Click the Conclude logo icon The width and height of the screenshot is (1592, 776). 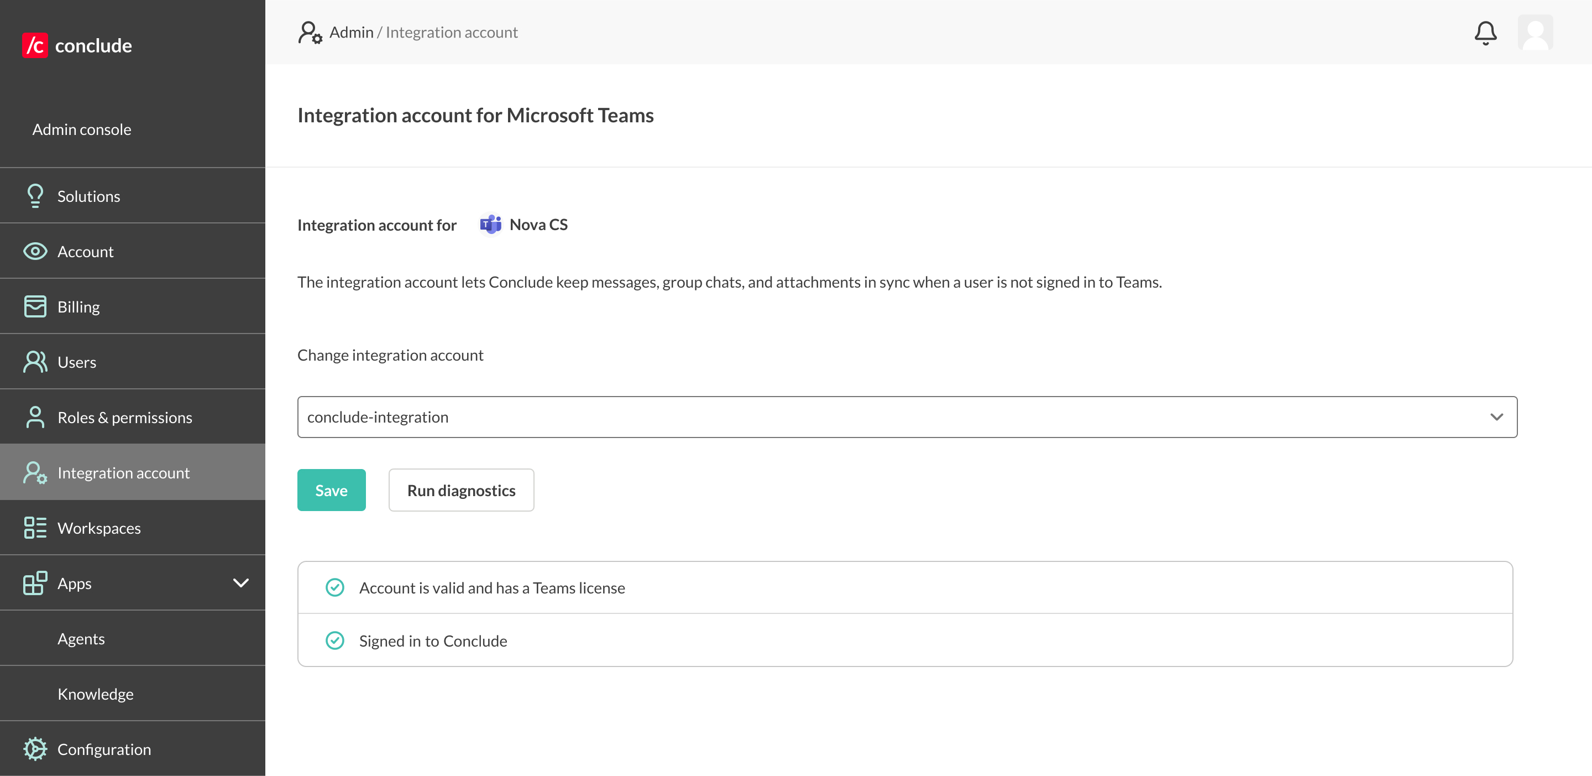point(35,45)
